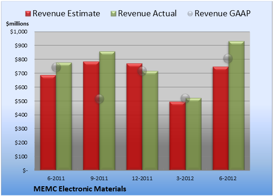
Task: Select the red estimate bar for 9-2011
Action: (x=91, y=116)
